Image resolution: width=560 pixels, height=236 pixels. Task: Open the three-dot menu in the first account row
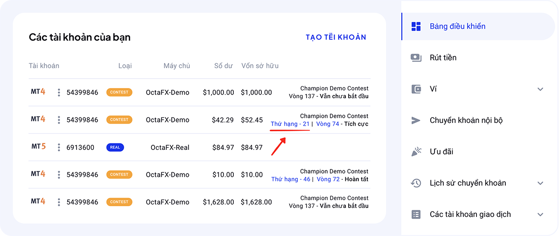tap(59, 93)
